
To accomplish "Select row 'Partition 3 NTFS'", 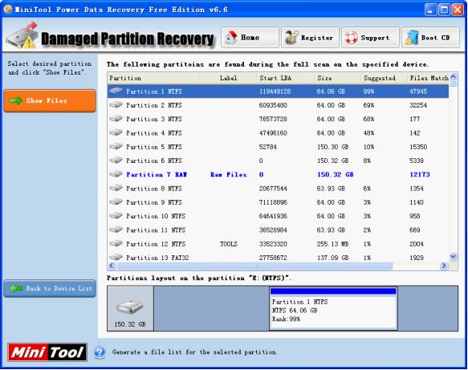I will 279,119.
